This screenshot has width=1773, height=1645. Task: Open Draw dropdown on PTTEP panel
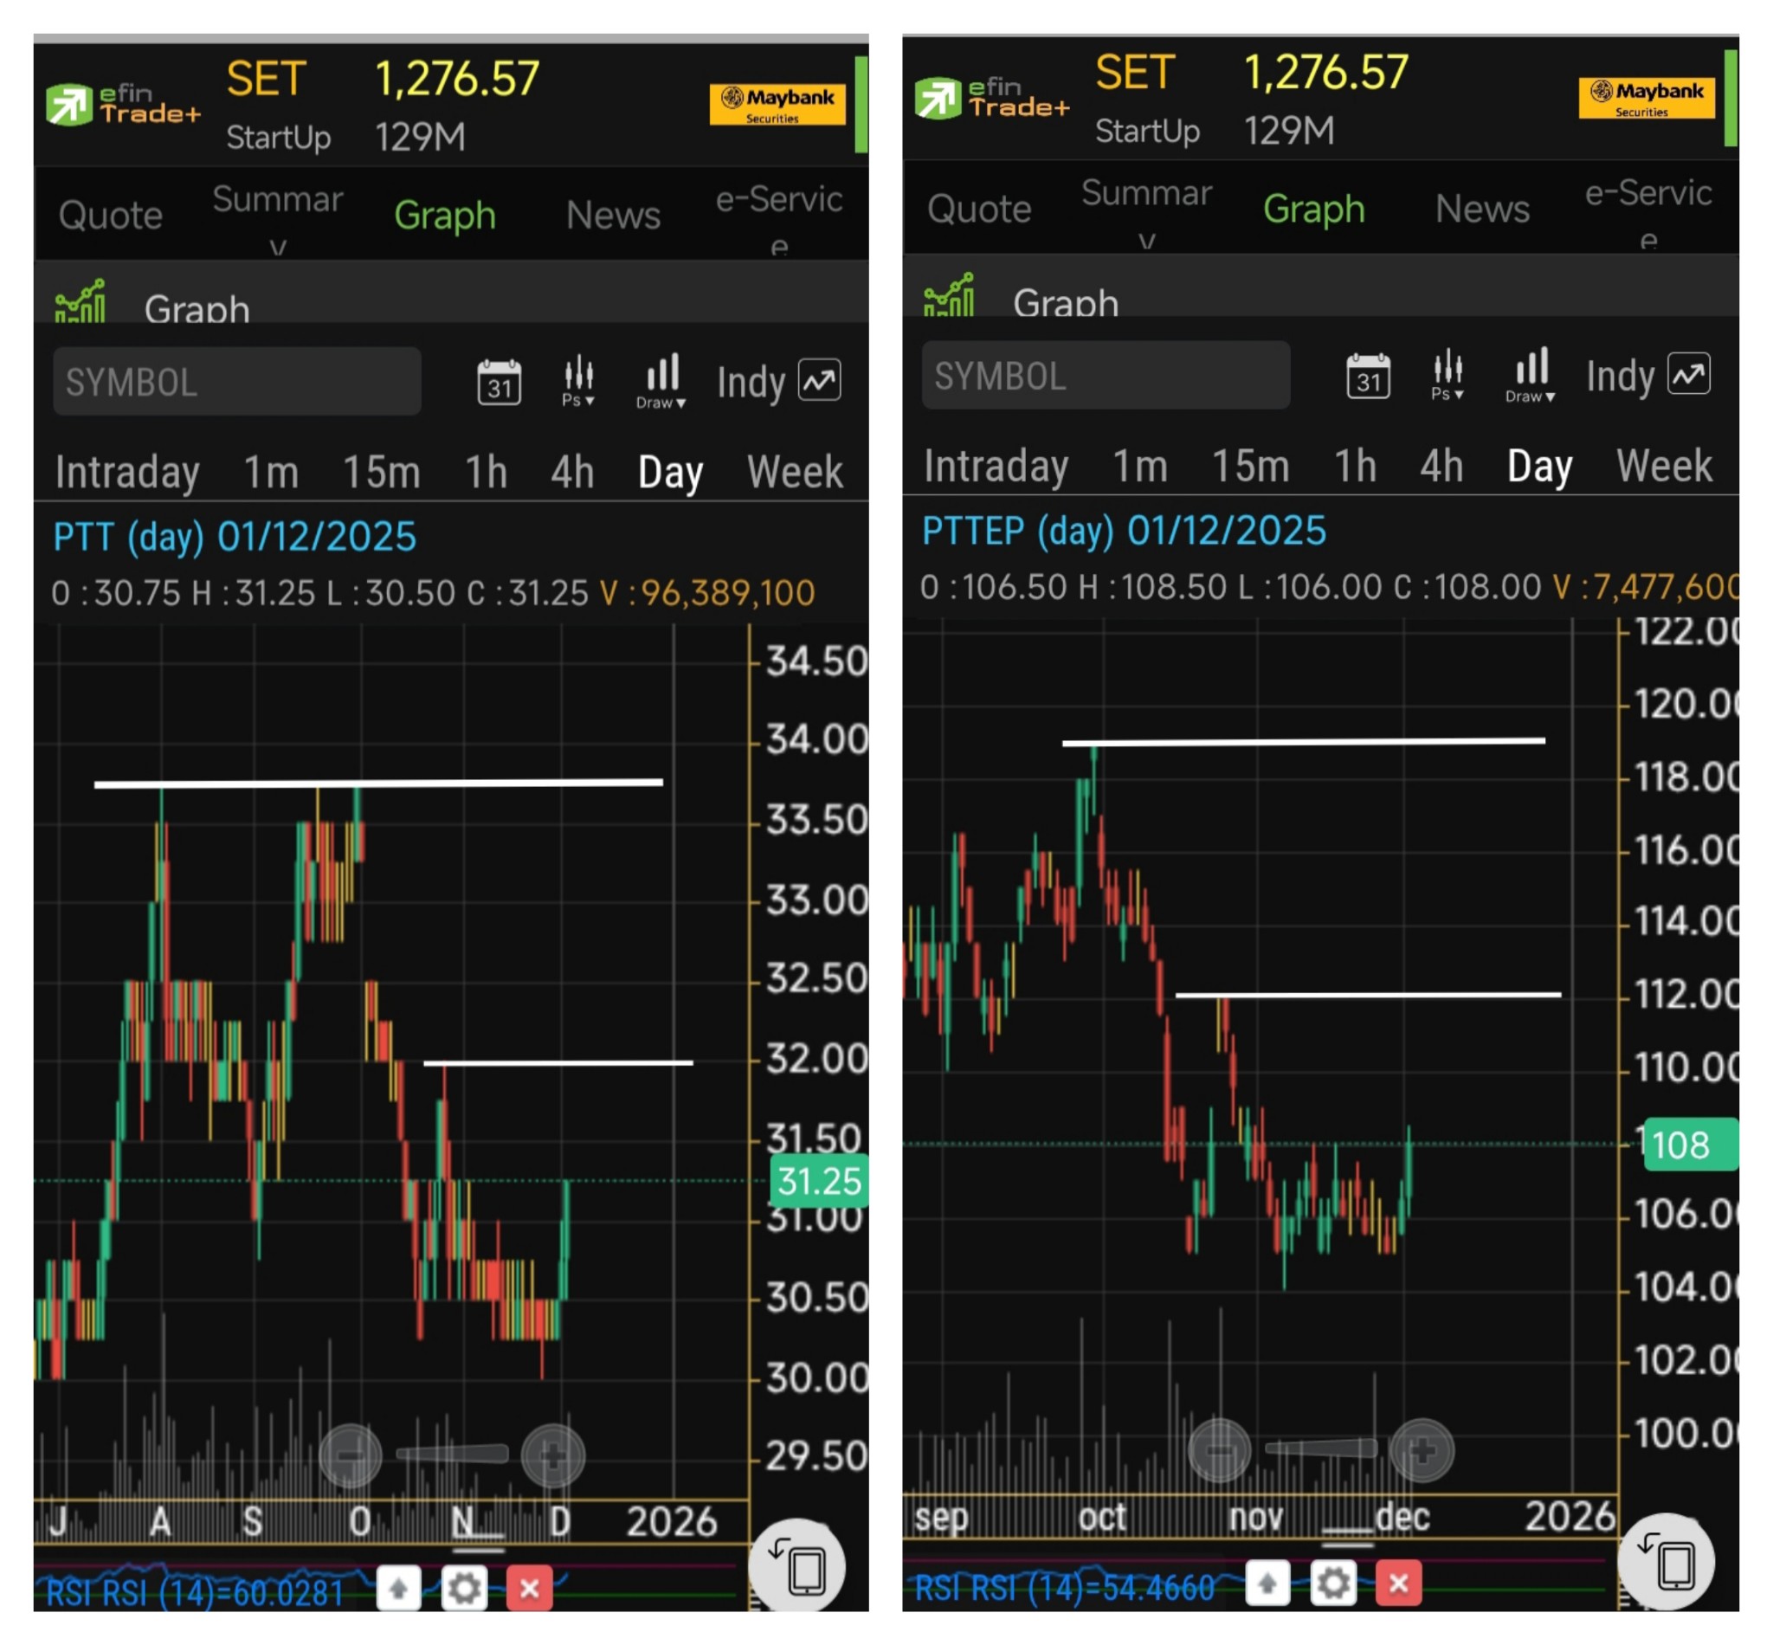[x=1530, y=376]
